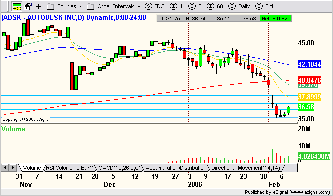Click the yellow chain link symbol icon
This screenshot has height=196, width=333.
pos(17,7)
